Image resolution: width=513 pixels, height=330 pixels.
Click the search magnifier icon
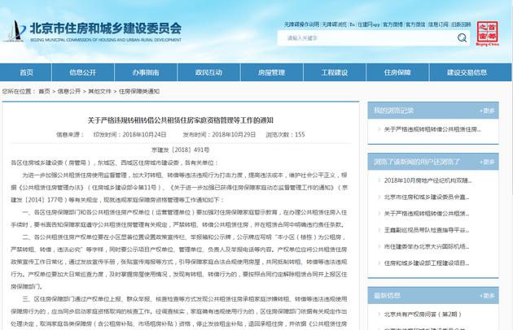point(462,38)
